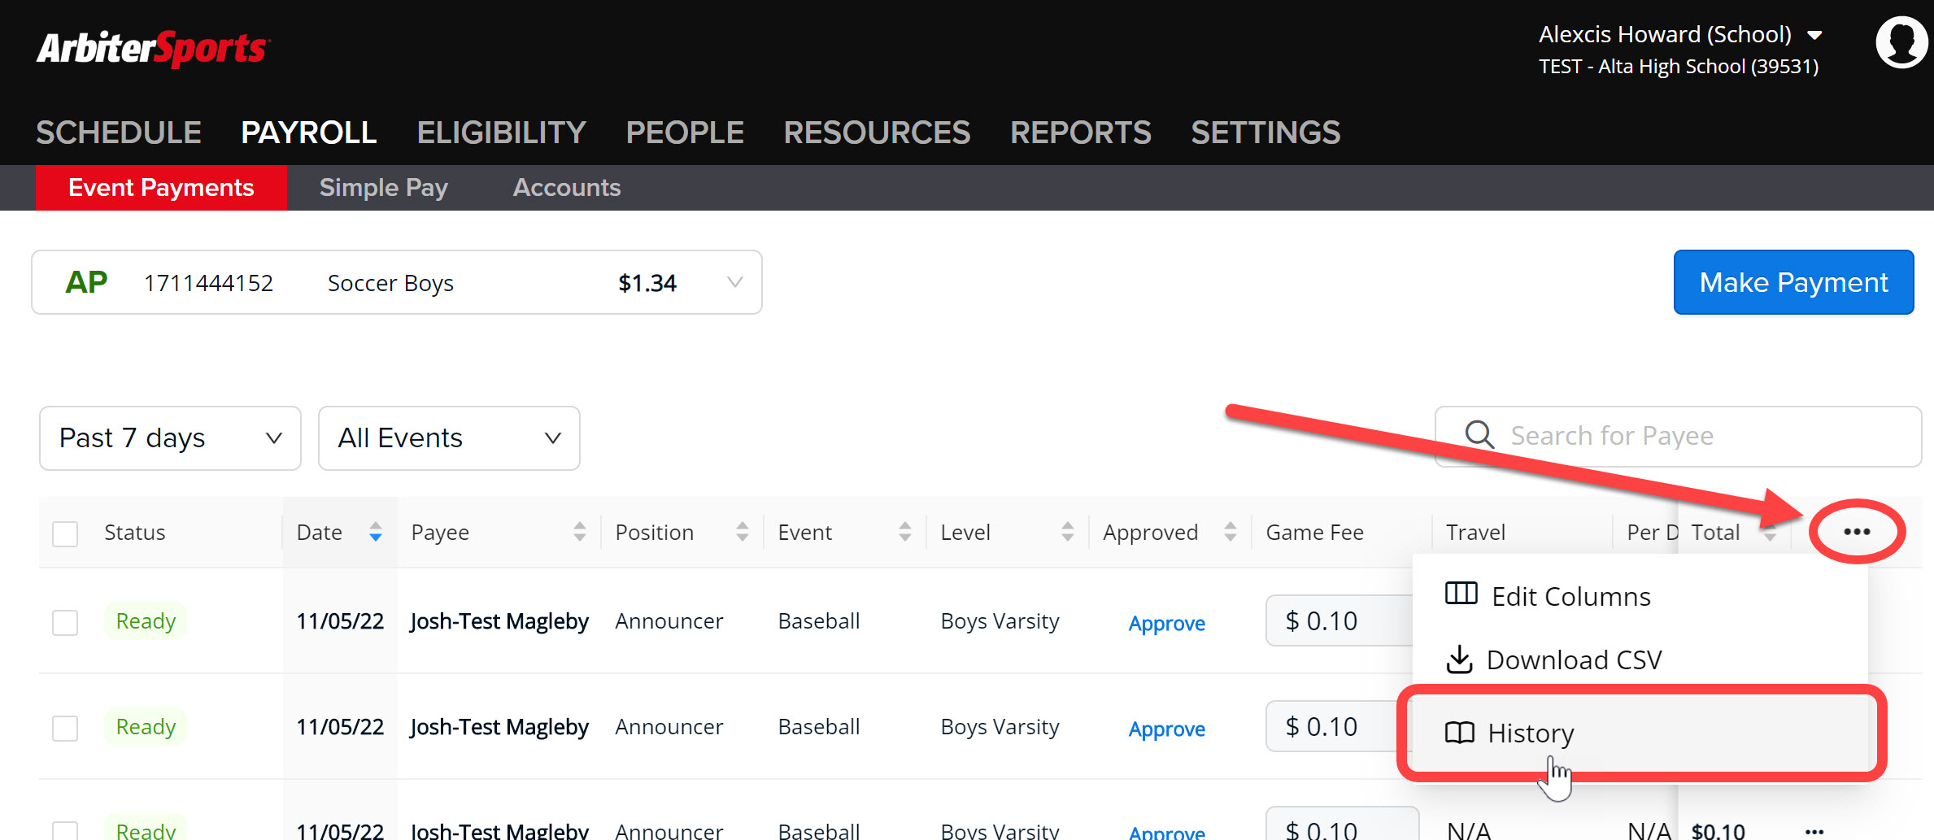Expand the Soccer Boys $1.34 batch dropdown
The width and height of the screenshot is (1934, 840).
(x=733, y=282)
